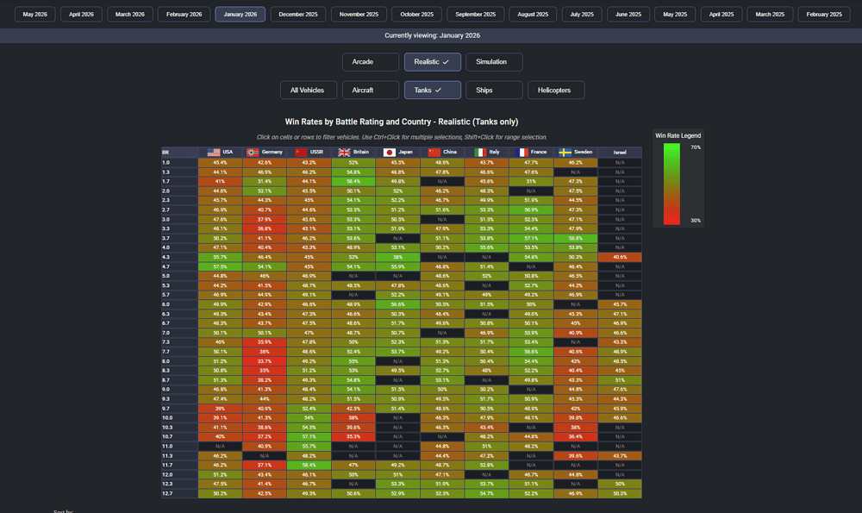Select the 10.7 battle rating row label

(180, 436)
